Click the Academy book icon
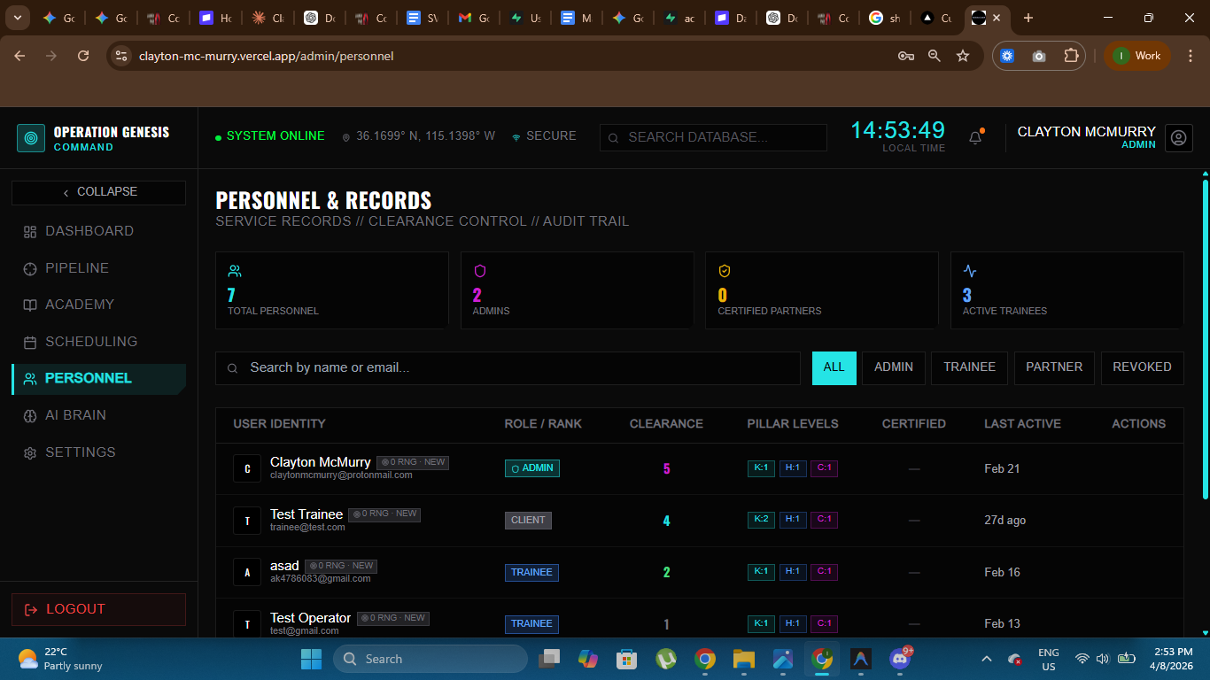 [30, 305]
